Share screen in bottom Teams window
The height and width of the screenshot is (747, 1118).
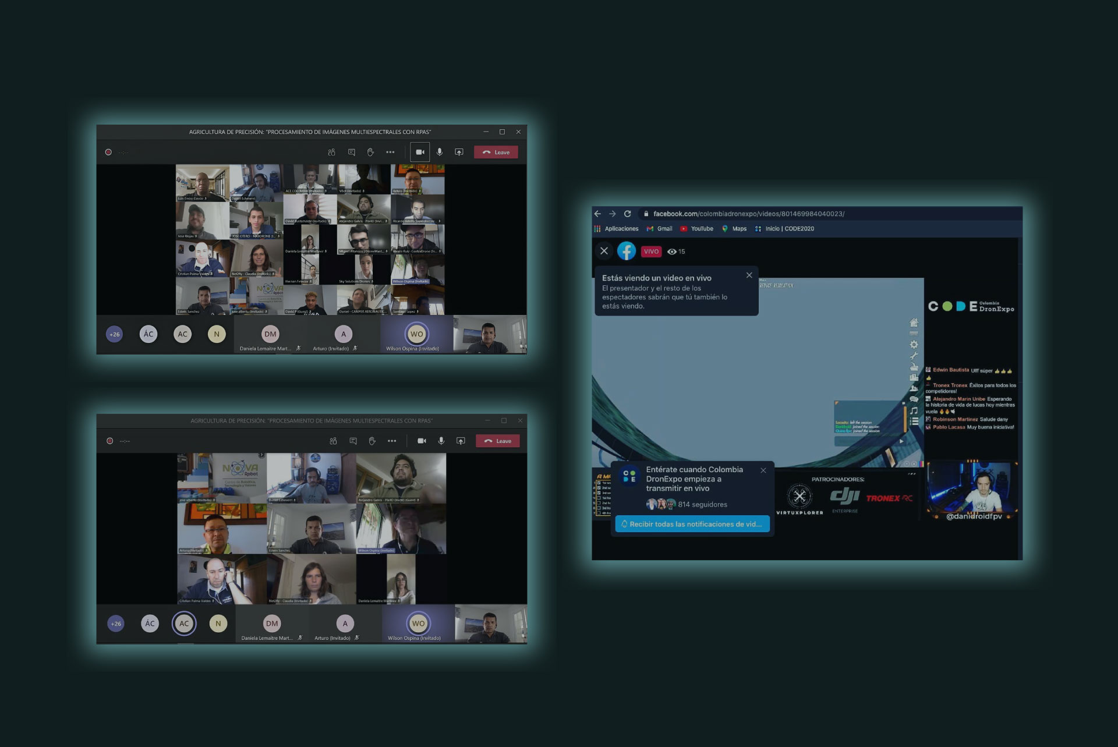click(x=461, y=441)
